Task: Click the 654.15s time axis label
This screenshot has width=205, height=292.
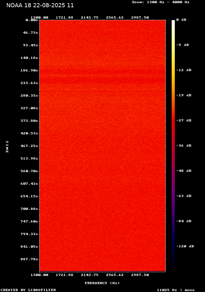Action: click(30, 196)
